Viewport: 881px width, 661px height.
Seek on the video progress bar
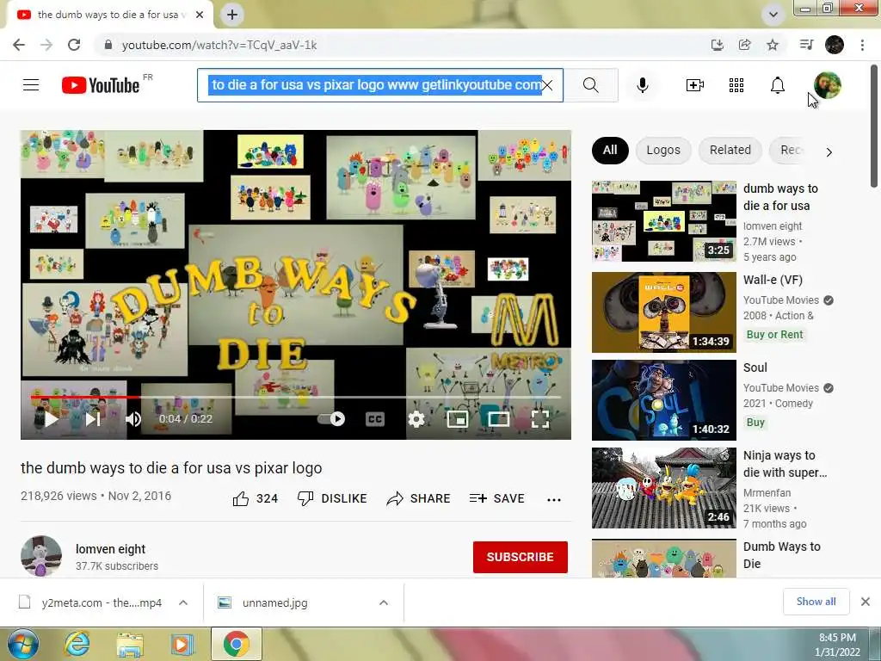296,397
